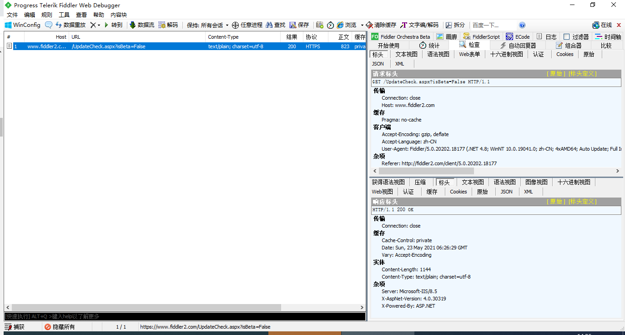
Task: Switch to the 日志 log tab
Action: tap(546, 36)
